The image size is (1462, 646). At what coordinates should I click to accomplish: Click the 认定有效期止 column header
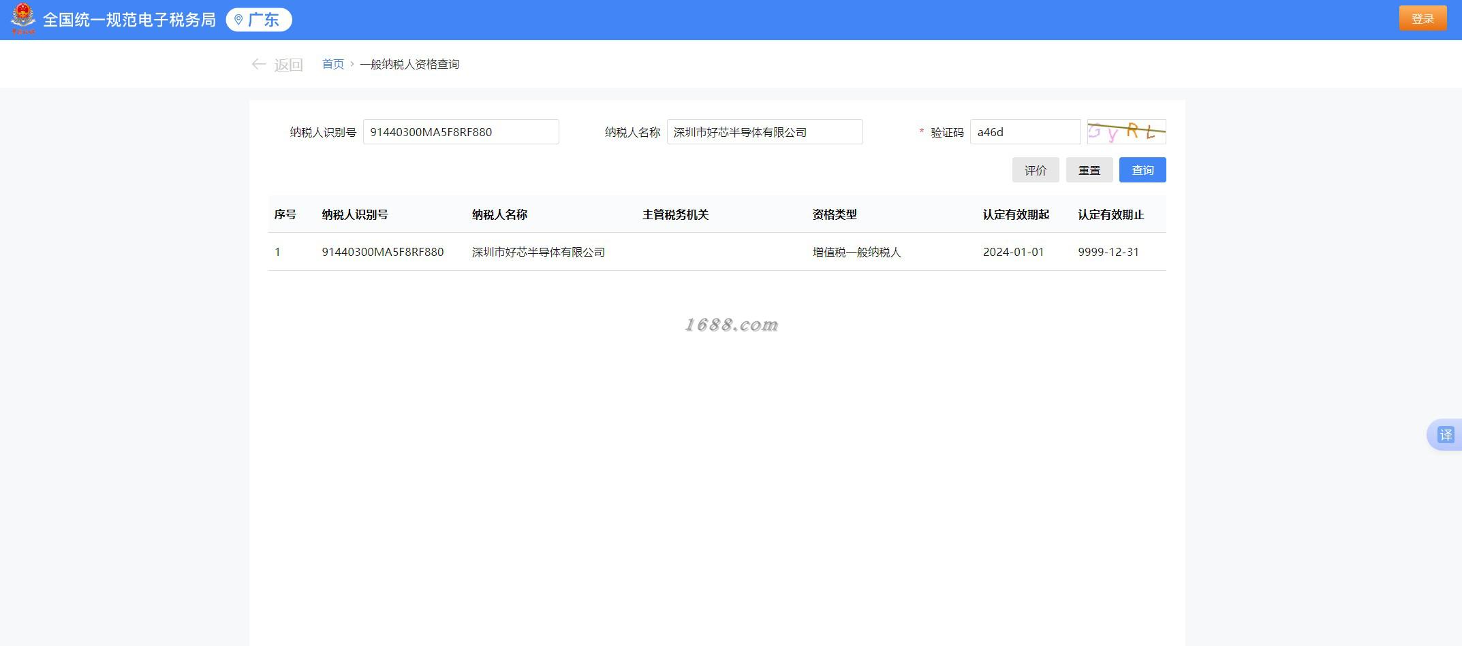pos(1111,214)
